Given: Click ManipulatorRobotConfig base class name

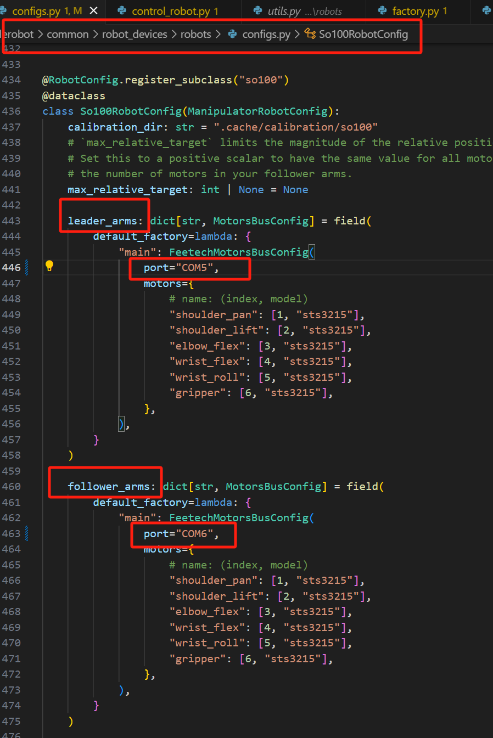Looking at the screenshot, I should [257, 111].
